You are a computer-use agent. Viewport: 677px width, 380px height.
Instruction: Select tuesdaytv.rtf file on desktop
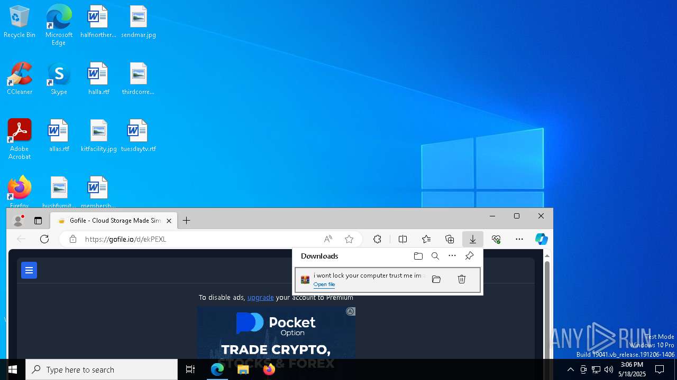pyautogui.click(x=138, y=136)
